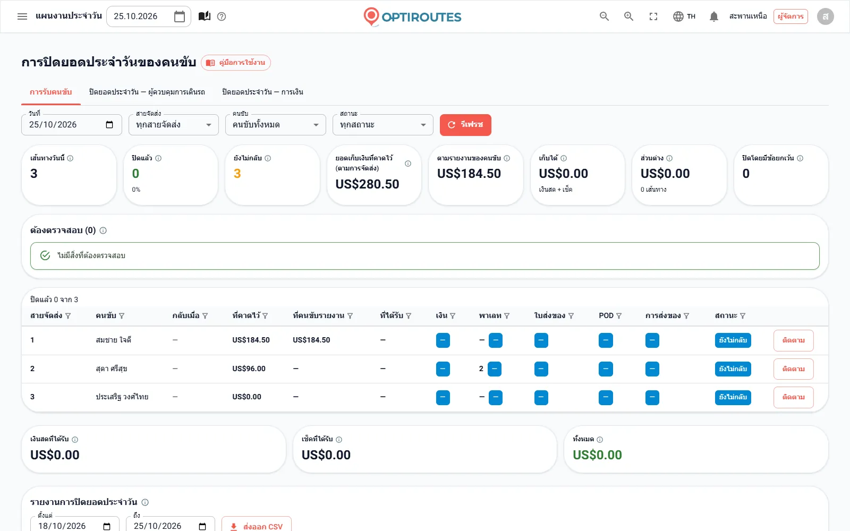
Task: Click the report start date 18/10/2026 field
Action: (x=75, y=525)
